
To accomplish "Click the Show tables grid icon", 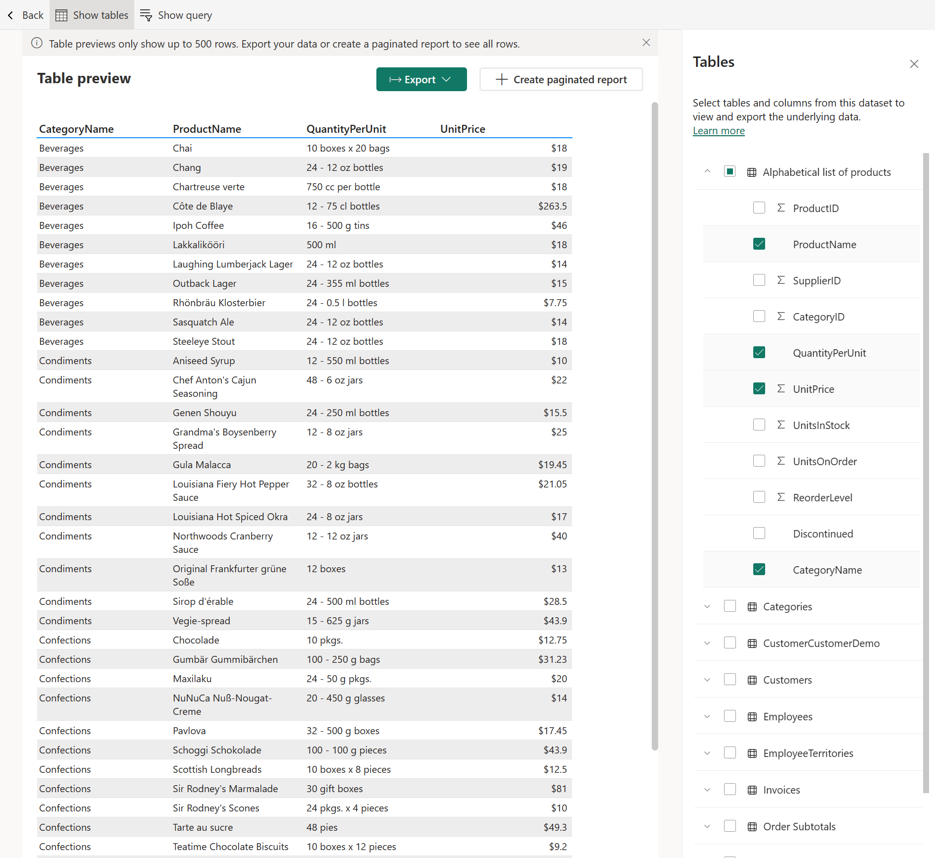I will click(x=61, y=15).
